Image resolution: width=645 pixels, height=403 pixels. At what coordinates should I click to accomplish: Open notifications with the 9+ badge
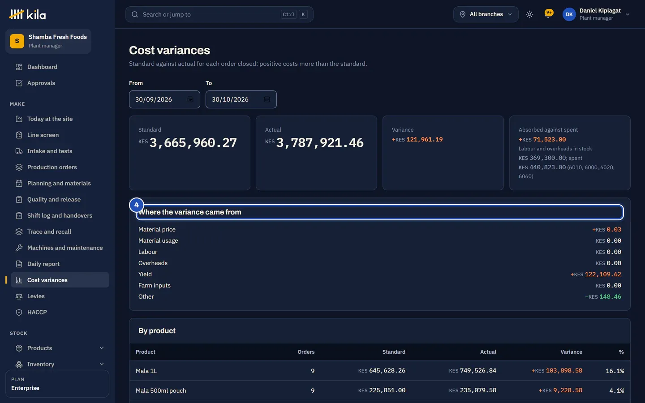coord(548,14)
